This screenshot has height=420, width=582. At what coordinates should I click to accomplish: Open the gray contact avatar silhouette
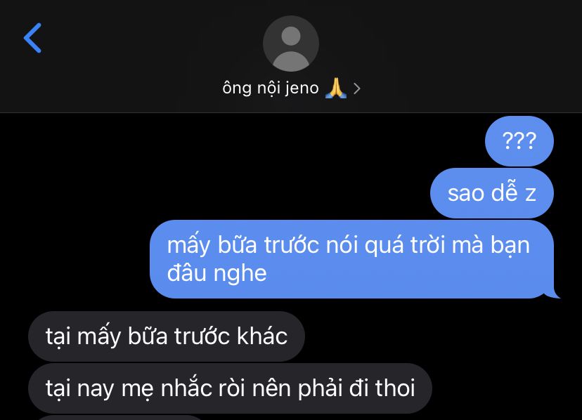290,44
